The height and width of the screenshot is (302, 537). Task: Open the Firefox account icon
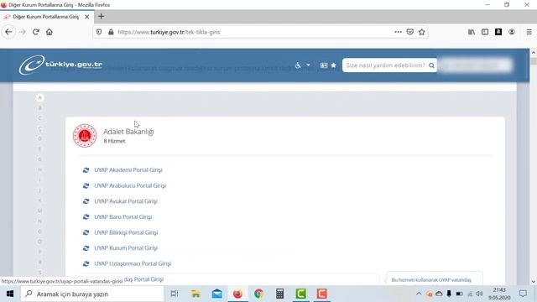click(512, 32)
